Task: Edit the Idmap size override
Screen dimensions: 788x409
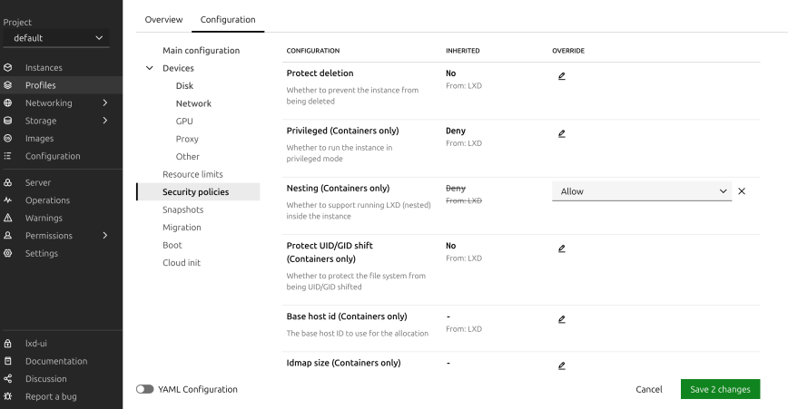Action: tap(562, 365)
